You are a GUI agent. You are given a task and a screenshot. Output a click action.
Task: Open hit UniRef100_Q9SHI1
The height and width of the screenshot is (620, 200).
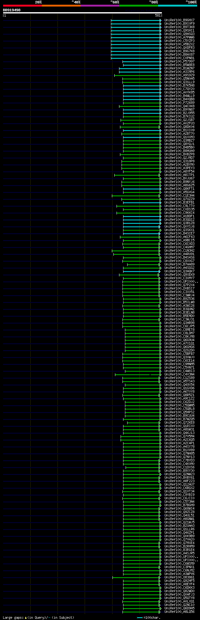click(179, 30)
